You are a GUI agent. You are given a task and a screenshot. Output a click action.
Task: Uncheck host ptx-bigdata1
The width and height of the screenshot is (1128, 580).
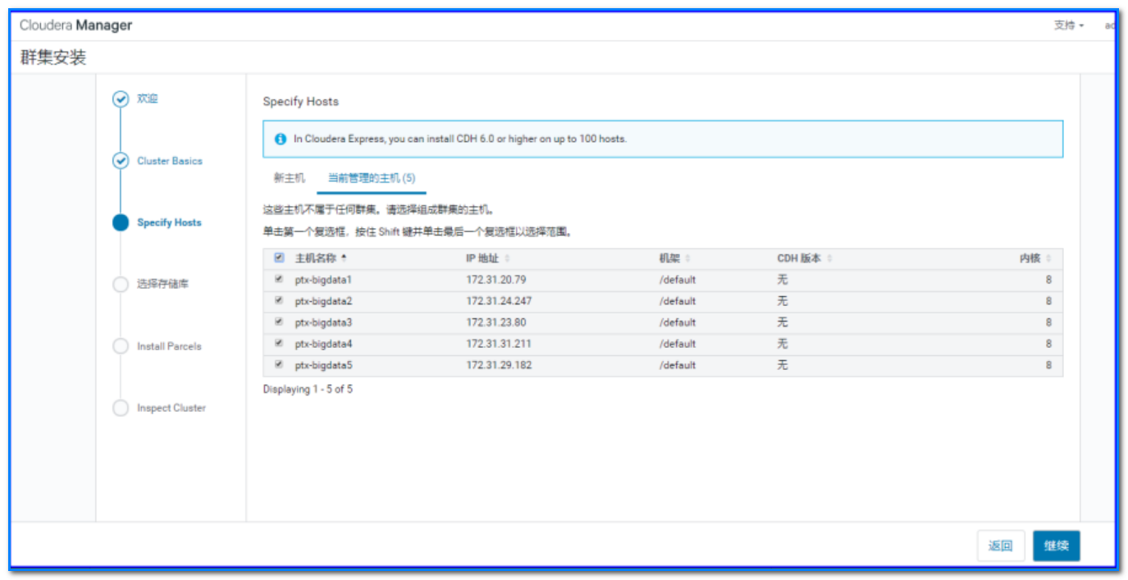click(x=279, y=279)
